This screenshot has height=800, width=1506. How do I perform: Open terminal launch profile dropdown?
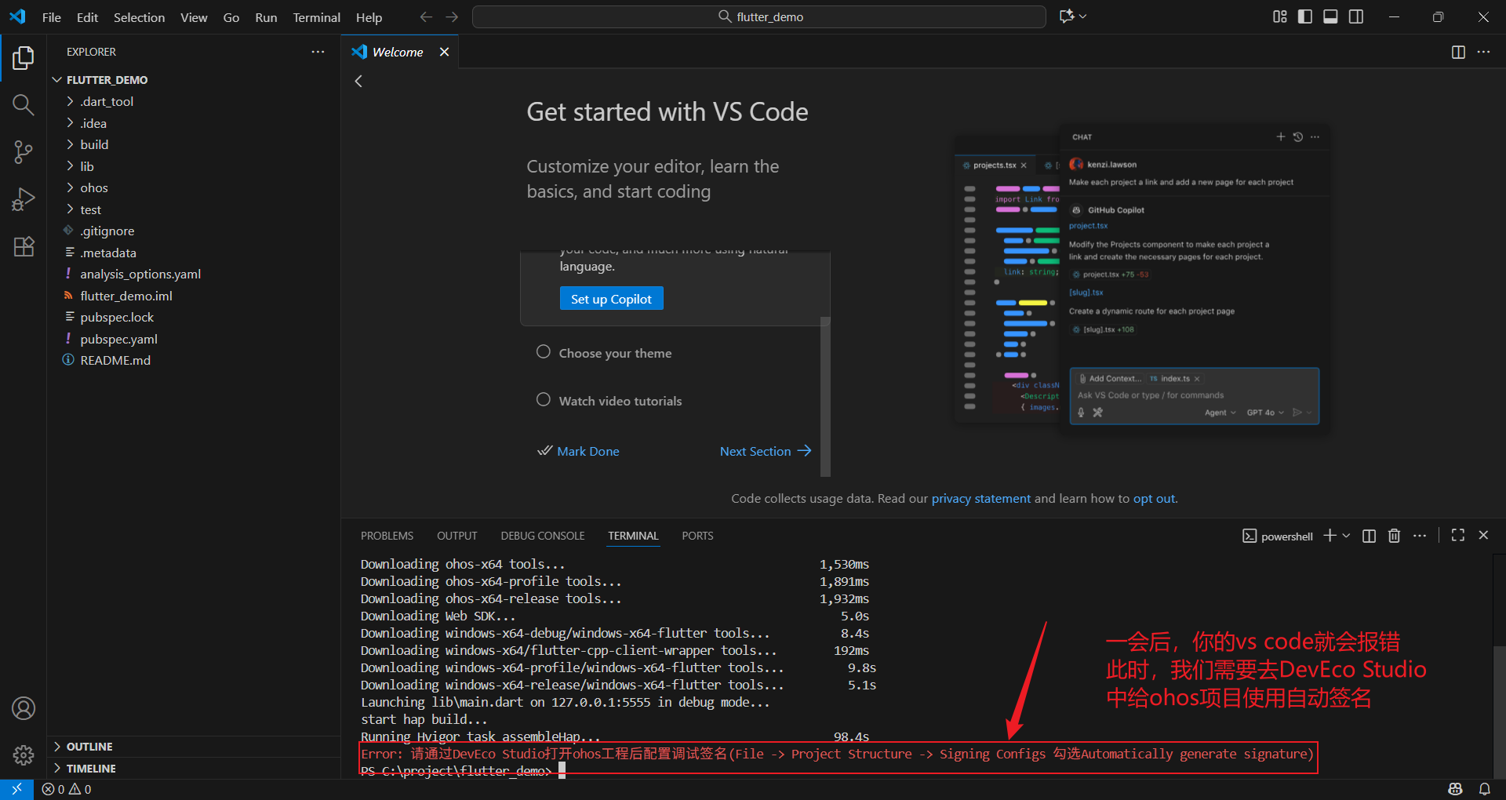[1346, 536]
